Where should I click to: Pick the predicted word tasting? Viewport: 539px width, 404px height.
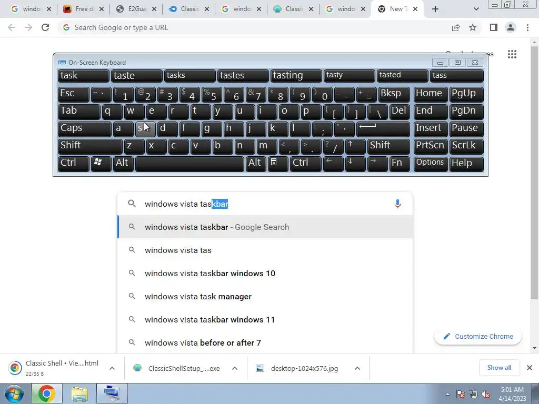pyautogui.click(x=296, y=76)
